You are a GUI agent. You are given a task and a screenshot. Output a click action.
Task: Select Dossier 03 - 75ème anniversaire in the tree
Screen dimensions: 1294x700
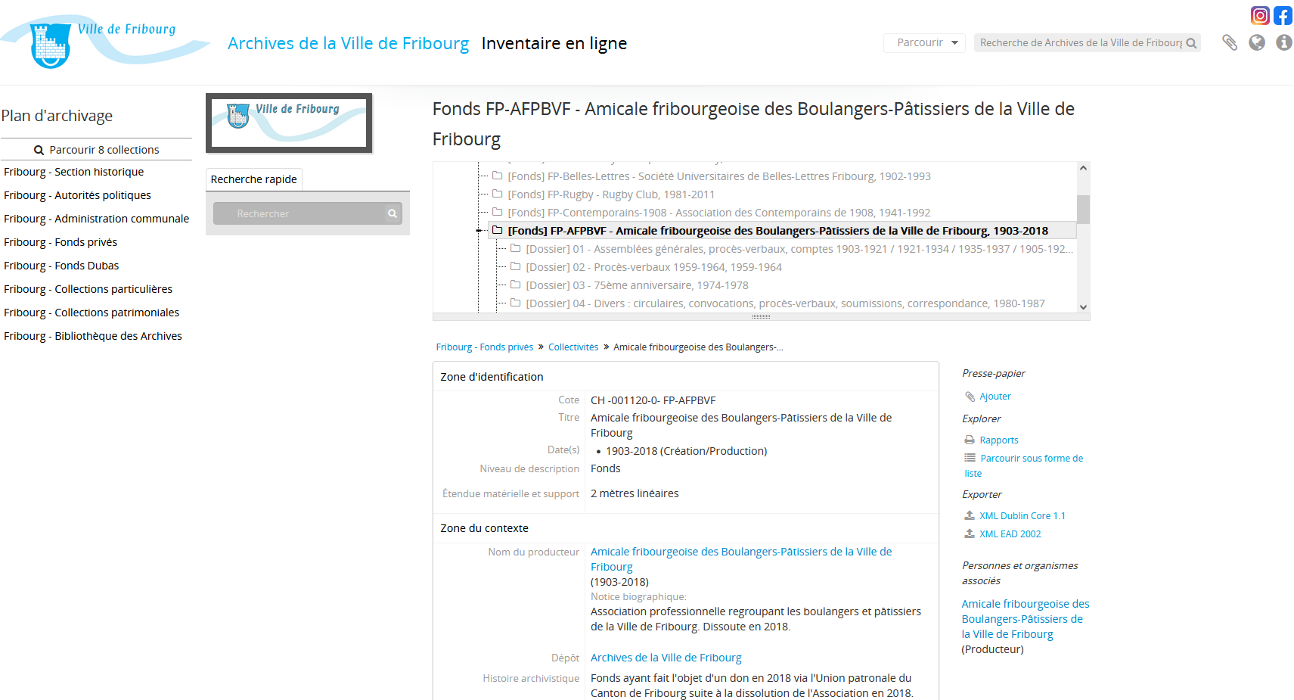pyautogui.click(x=637, y=285)
